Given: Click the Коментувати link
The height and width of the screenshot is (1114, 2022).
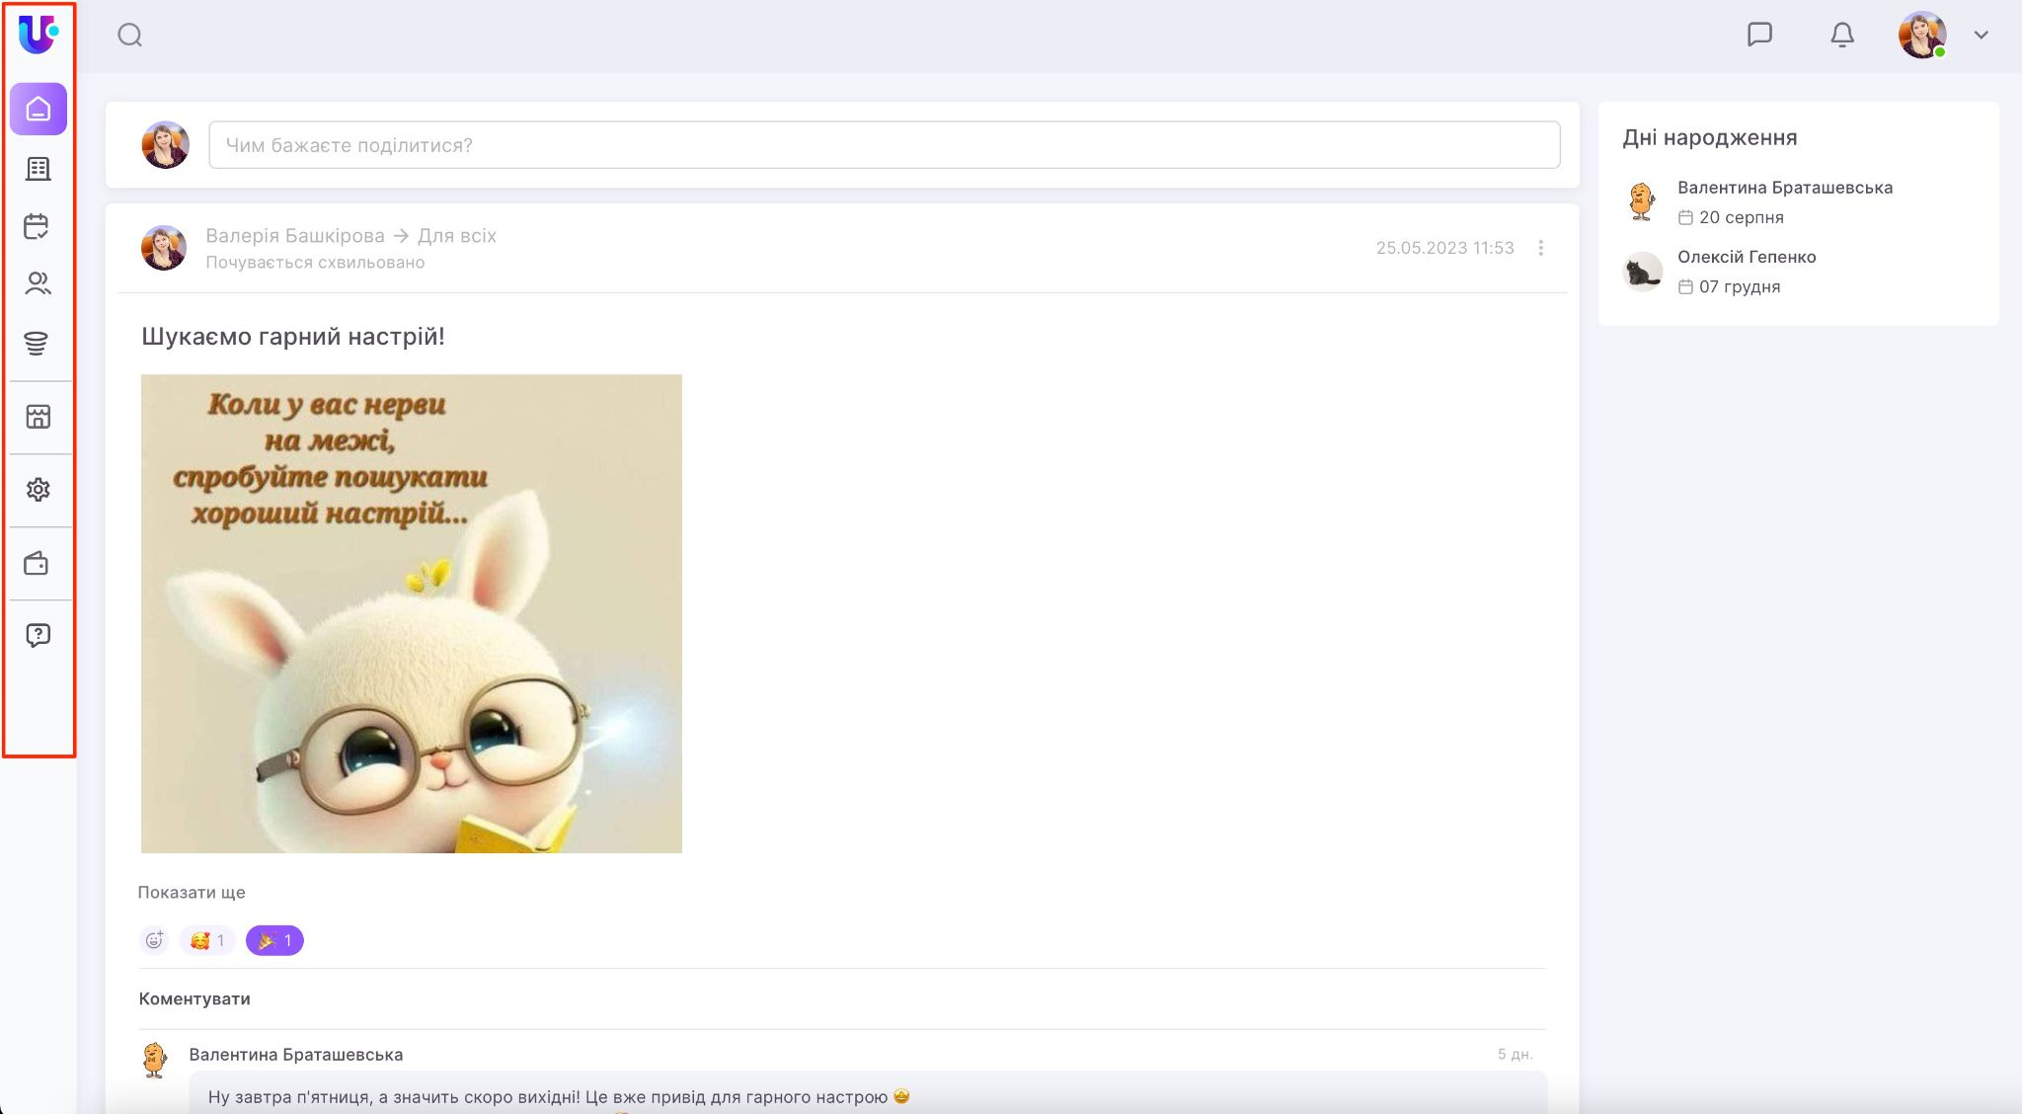Looking at the screenshot, I should 194,998.
